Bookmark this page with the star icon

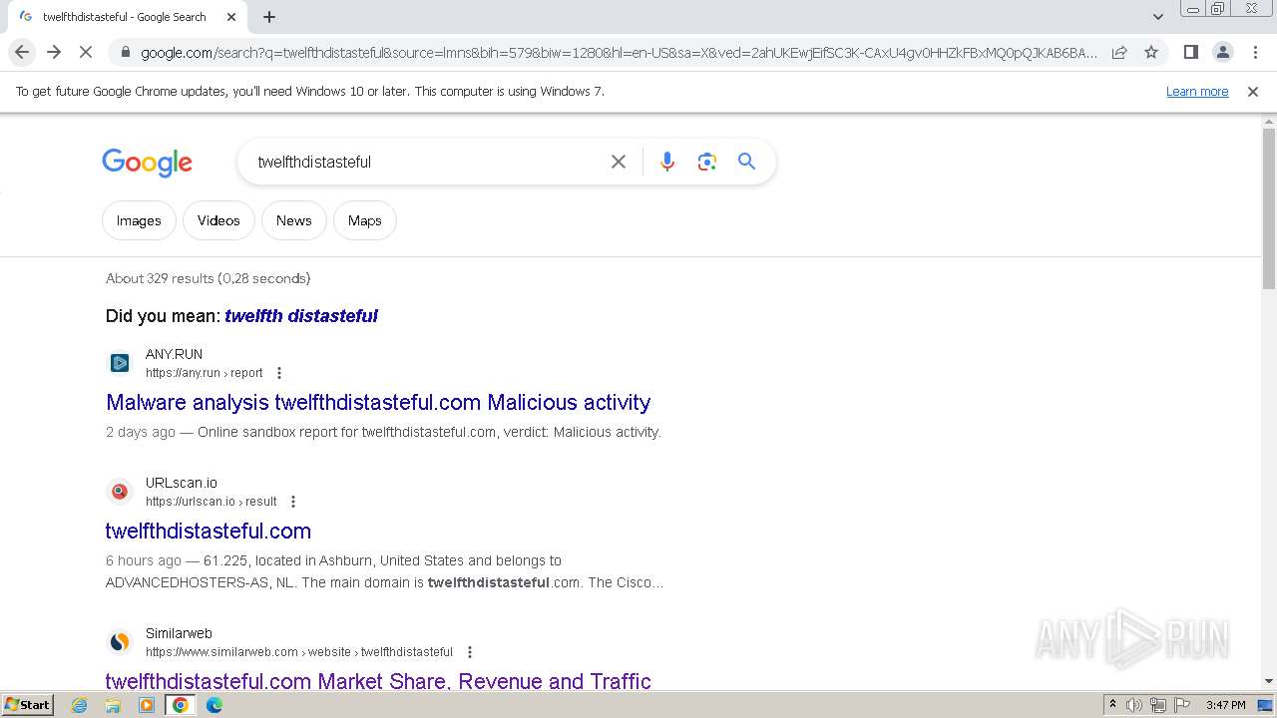(x=1151, y=52)
